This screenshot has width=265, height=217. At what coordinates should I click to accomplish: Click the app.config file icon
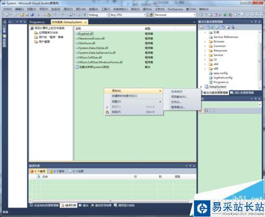click(x=210, y=73)
